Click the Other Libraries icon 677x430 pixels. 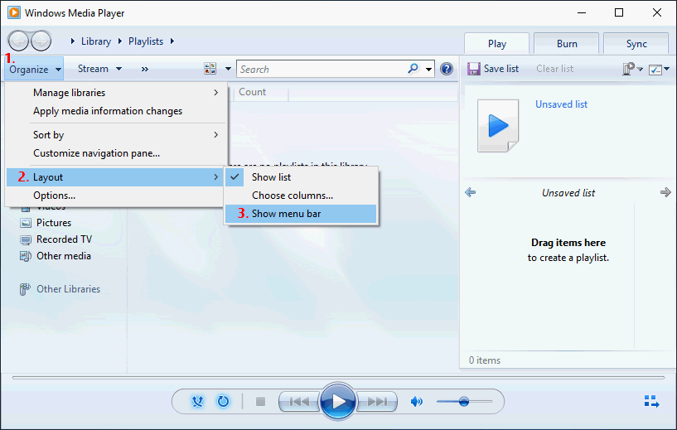pyautogui.click(x=25, y=289)
